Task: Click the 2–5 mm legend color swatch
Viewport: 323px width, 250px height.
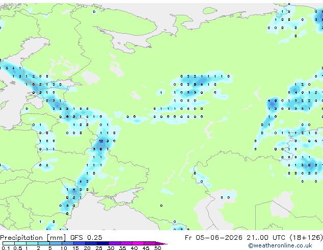Action: coord(44,243)
